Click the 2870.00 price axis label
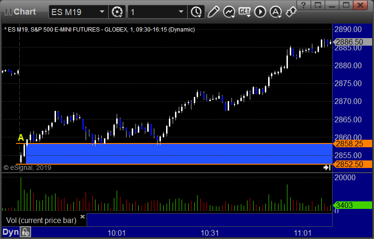374x239 pixels. click(x=348, y=101)
